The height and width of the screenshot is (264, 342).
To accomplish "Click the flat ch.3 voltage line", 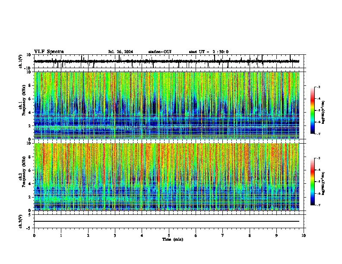I will [167, 221].
